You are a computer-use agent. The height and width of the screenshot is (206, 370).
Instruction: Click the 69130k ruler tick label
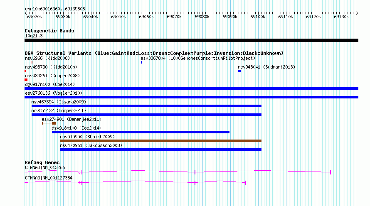point(341,17)
